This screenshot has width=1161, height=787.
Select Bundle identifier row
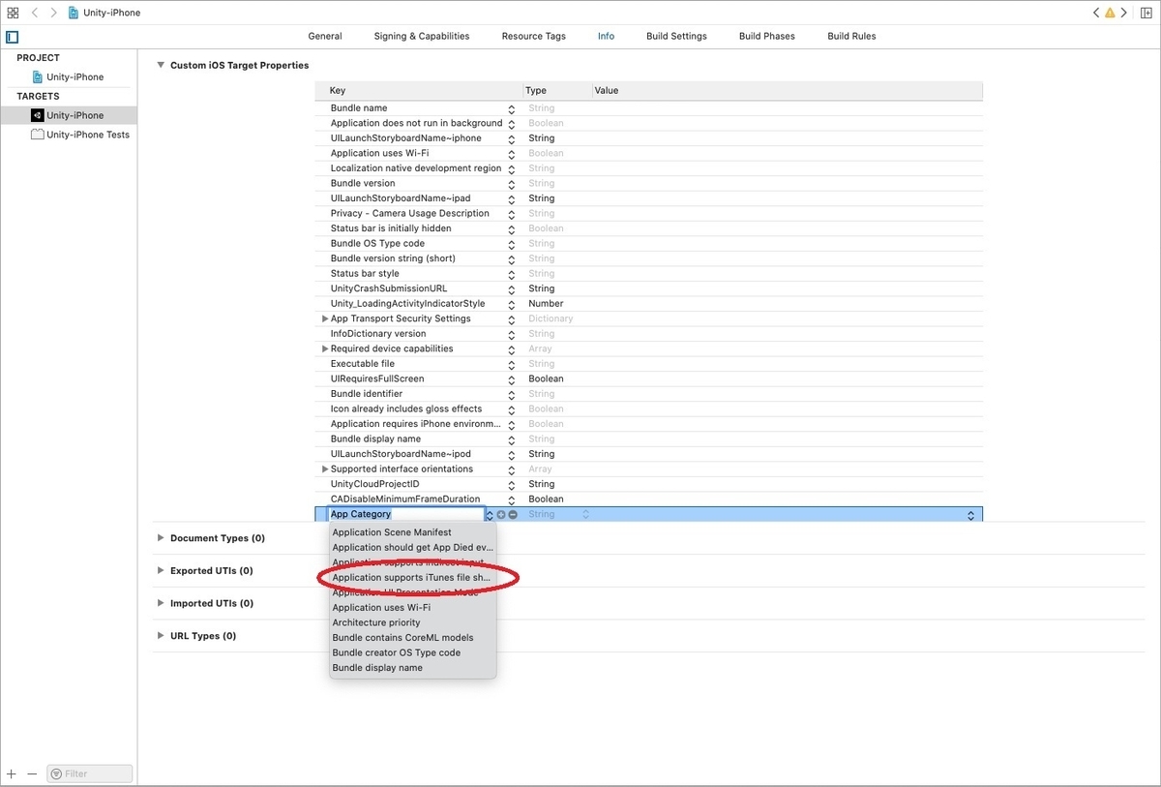pyautogui.click(x=648, y=394)
